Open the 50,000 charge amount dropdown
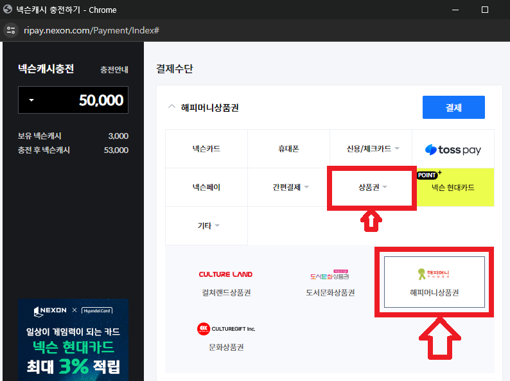510x381 pixels. coord(73,100)
